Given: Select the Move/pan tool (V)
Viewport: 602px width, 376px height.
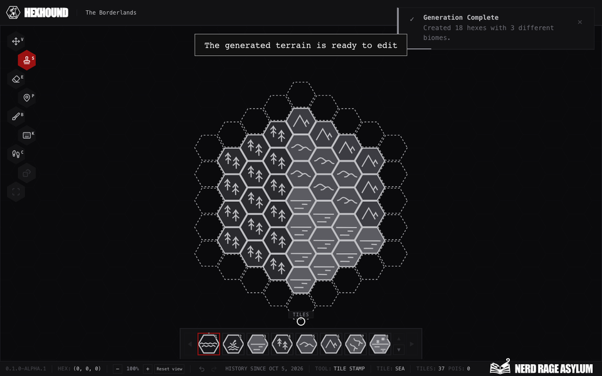Looking at the screenshot, I should (16, 41).
